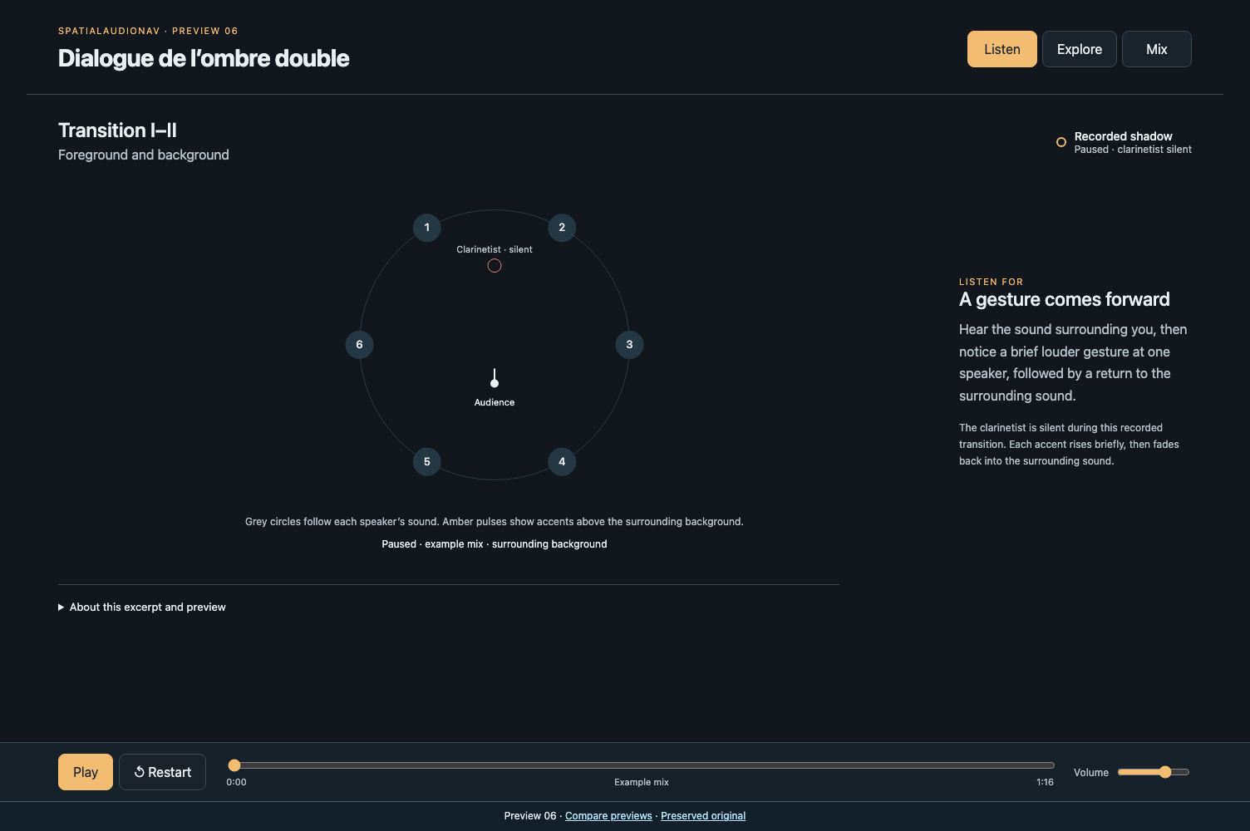Switch to the Listen tab
Viewport: 1250px width, 831px height.
(1002, 49)
